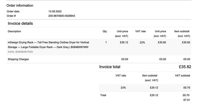Click the 'VAT rate' header in the items table
This screenshot has height=108, width=202.
(141, 31)
